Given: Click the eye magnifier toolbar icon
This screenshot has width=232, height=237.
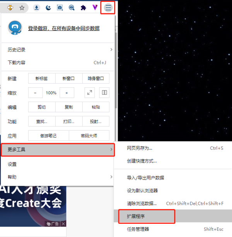Looking at the screenshot, I should [72, 7].
